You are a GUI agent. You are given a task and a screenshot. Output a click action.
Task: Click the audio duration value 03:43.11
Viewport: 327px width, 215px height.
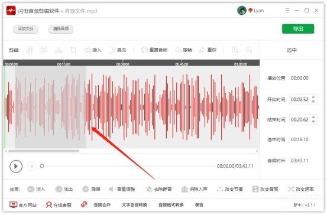click(x=300, y=161)
